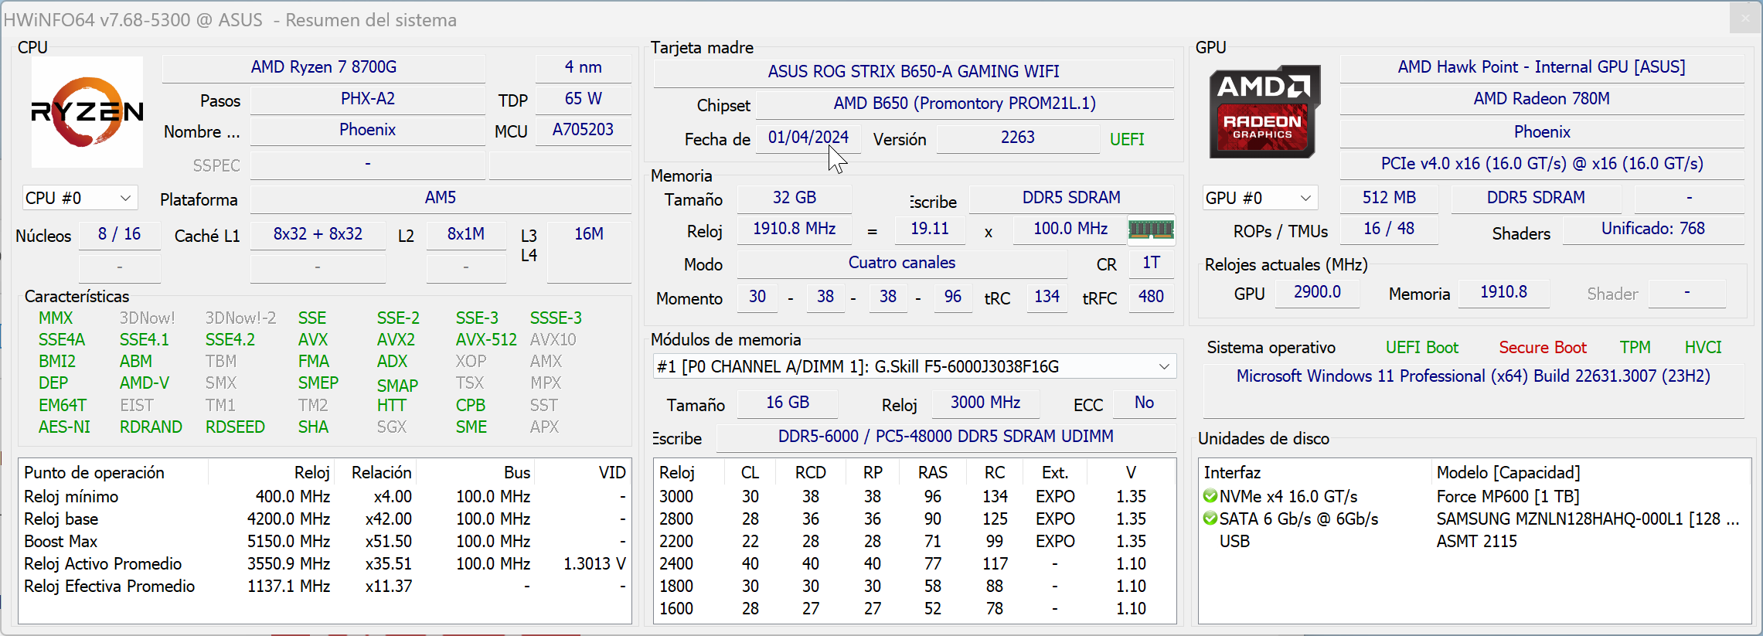
Task: Expand the memory module selection dropdown
Action: (x=1163, y=367)
